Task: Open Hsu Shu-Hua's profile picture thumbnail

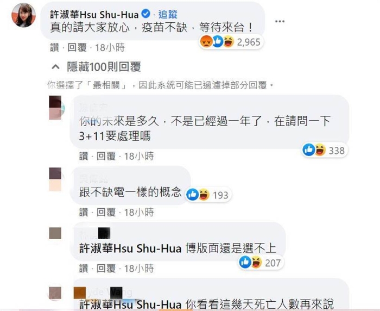Action: 23,15
